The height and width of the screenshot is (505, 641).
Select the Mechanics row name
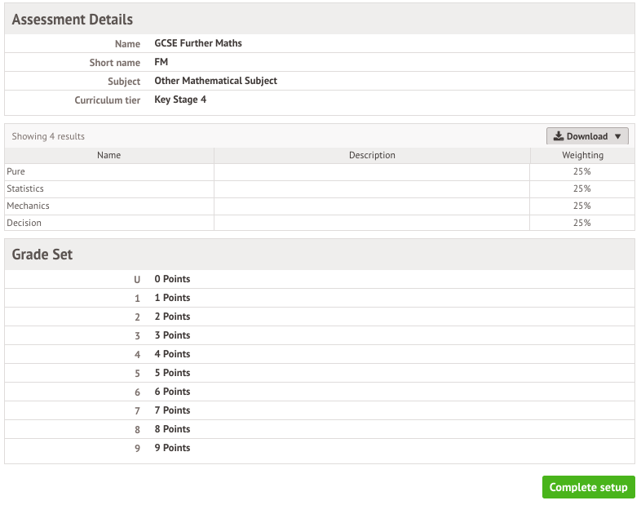[29, 206]
